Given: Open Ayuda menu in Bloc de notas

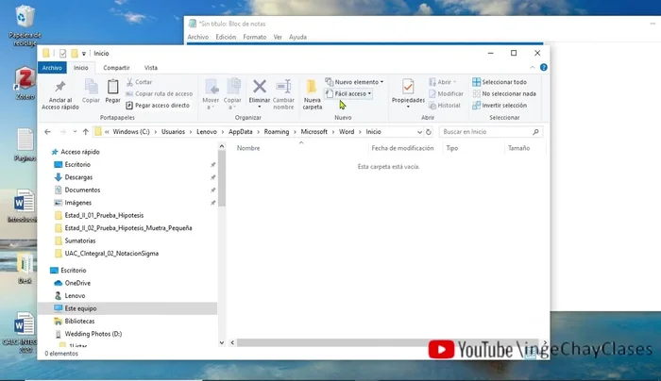Looking at the screenshot, I should [x=297, y=37].
